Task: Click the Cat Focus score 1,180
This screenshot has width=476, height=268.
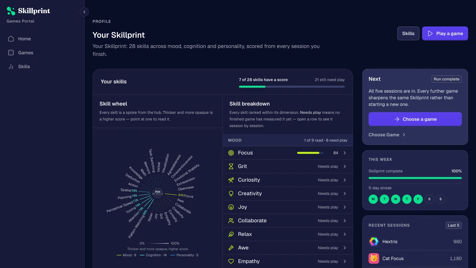Action: 456,258
